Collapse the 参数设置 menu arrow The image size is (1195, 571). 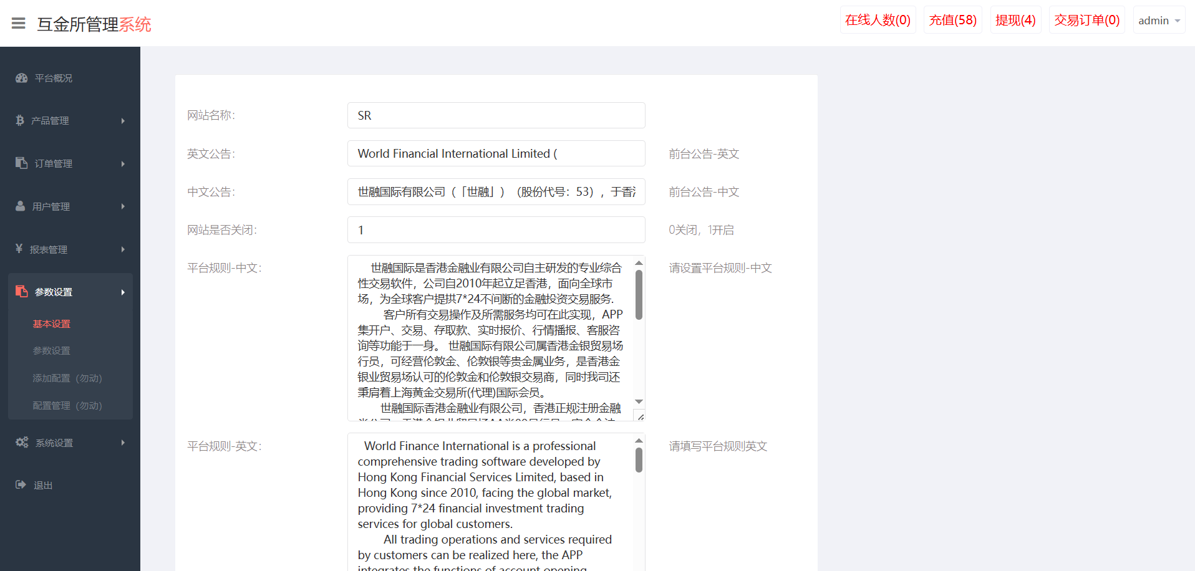point(123,292)
